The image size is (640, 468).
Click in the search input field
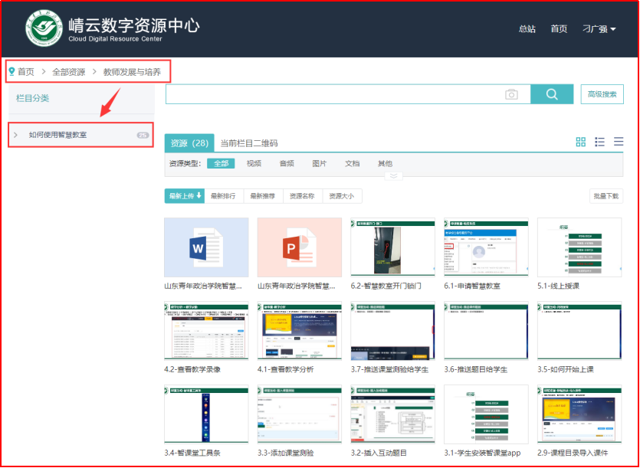click(330, 94)
